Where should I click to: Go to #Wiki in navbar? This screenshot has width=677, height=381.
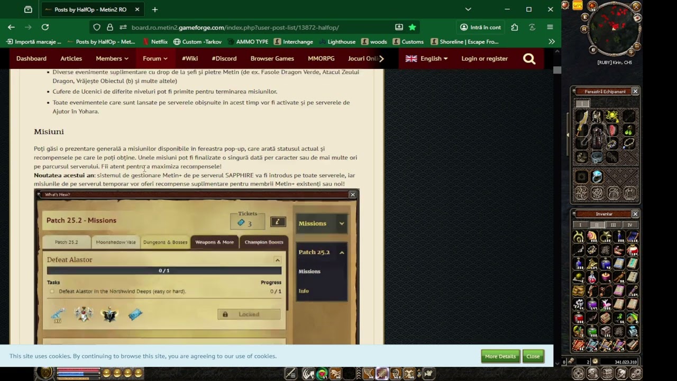coord(190,59)
